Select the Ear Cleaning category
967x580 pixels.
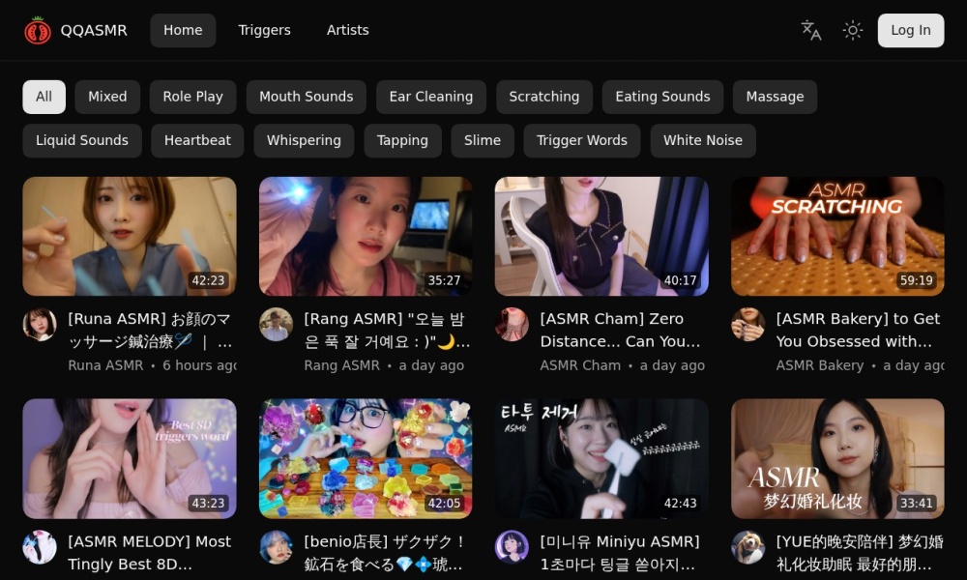(x=430, y=97)
